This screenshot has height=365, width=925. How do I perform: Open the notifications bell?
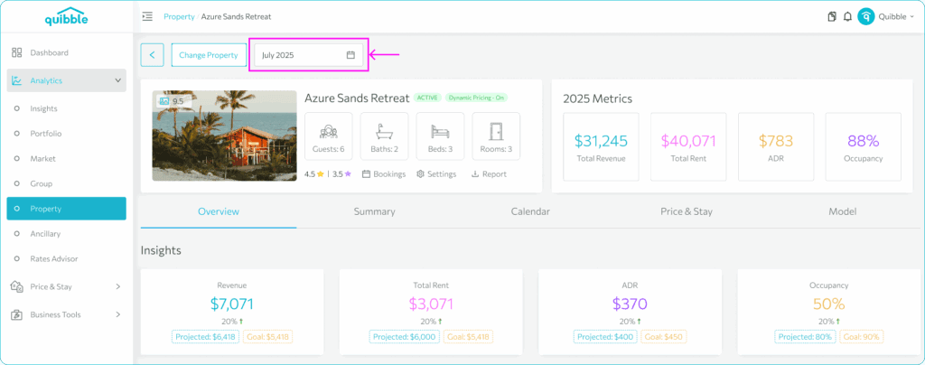pos(847,16)
